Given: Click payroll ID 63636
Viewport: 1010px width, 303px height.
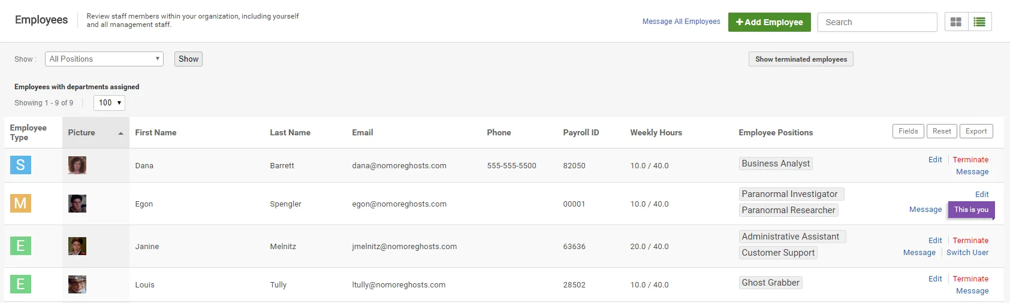Looking at the screenshot, I should 574,246.
